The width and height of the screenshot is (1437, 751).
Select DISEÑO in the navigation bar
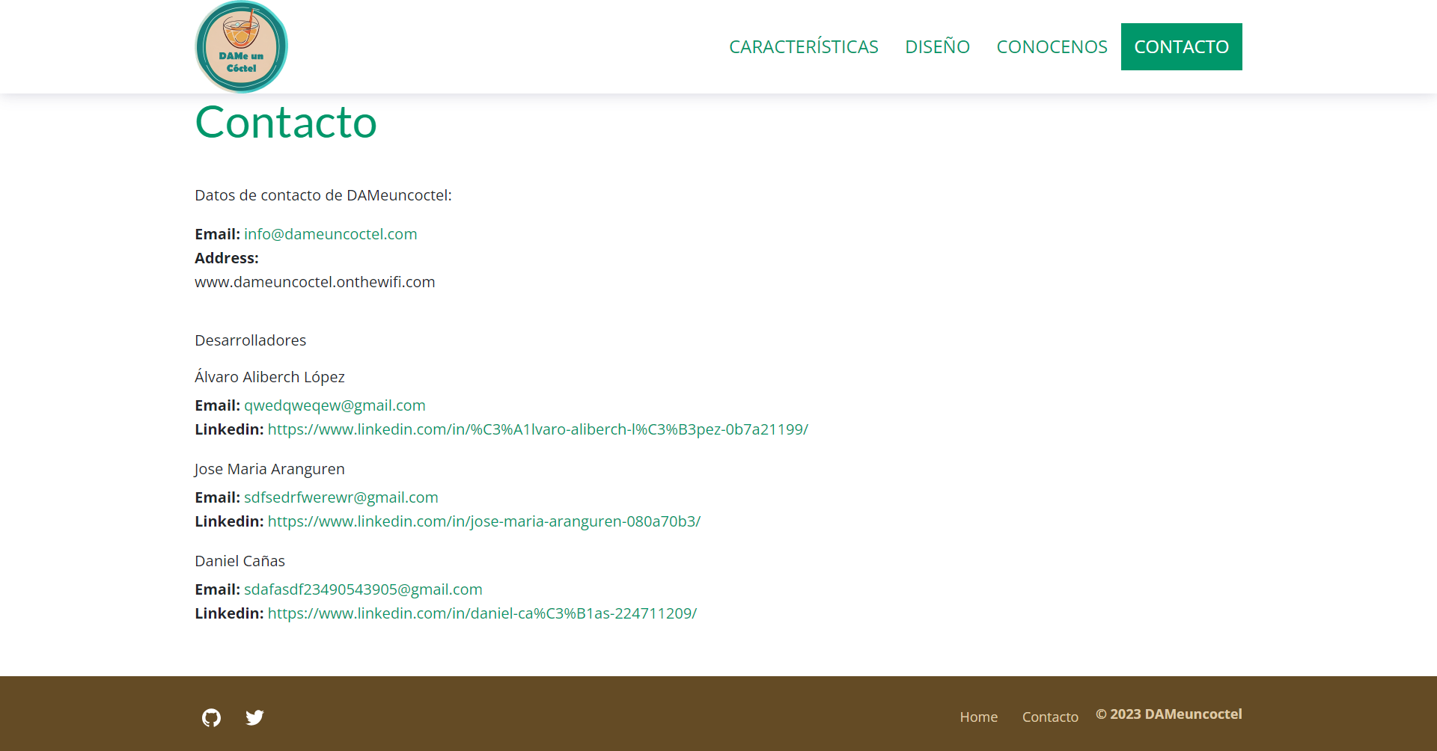point(937,46)
